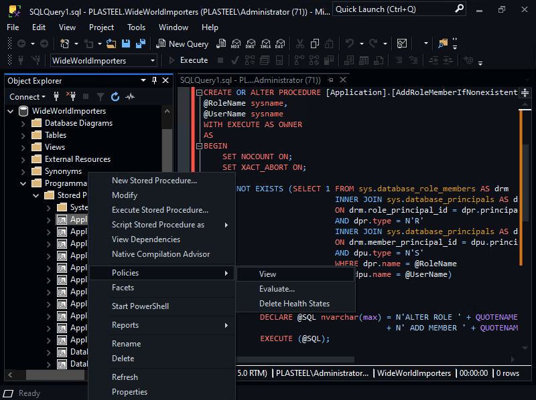The image size is (536, 400).
Task: Select View Dependencies menu entry
Action: (x=162, y=239)
